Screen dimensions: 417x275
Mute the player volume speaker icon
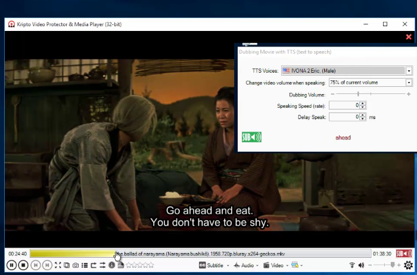click(361, 265)
